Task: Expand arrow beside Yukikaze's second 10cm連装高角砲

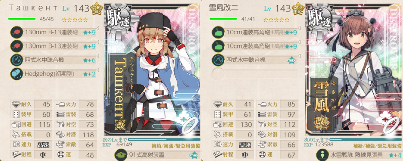Action: pos(299,42)
